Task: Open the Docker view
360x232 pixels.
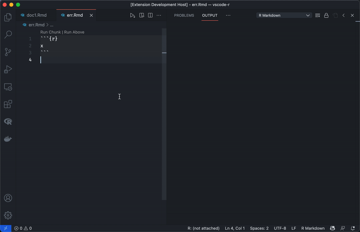Action: (8, 139)
